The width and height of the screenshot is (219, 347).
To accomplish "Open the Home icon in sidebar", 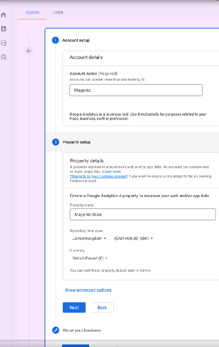I will [4, 15].
